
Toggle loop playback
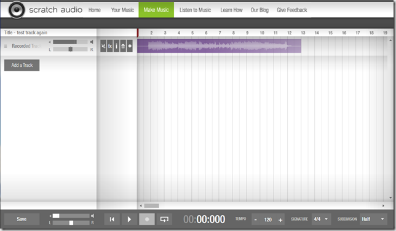(164, 219)
